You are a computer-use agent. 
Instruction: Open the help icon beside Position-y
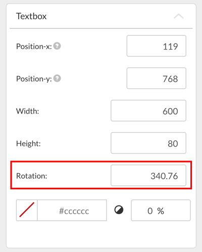click(57, 78)
